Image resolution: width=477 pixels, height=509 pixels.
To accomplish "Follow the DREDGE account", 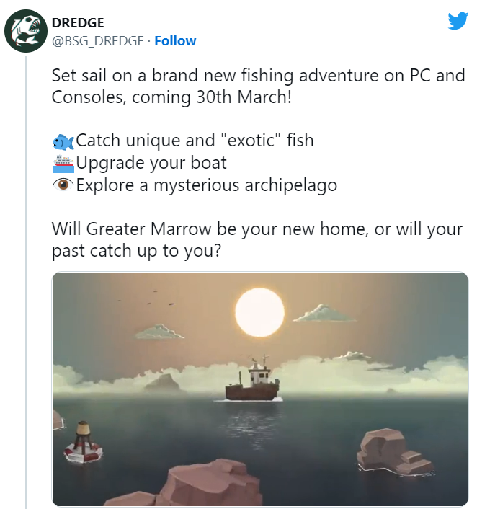I will (175, 40).
